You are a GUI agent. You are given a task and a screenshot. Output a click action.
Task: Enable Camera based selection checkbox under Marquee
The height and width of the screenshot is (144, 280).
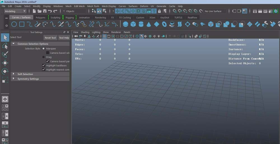[48, 53]
